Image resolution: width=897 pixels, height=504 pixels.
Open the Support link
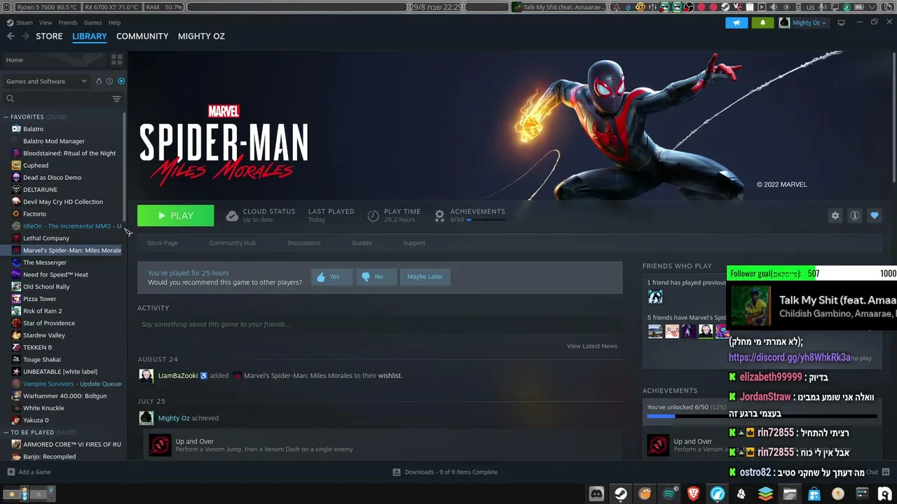click(x=414, y=243)
